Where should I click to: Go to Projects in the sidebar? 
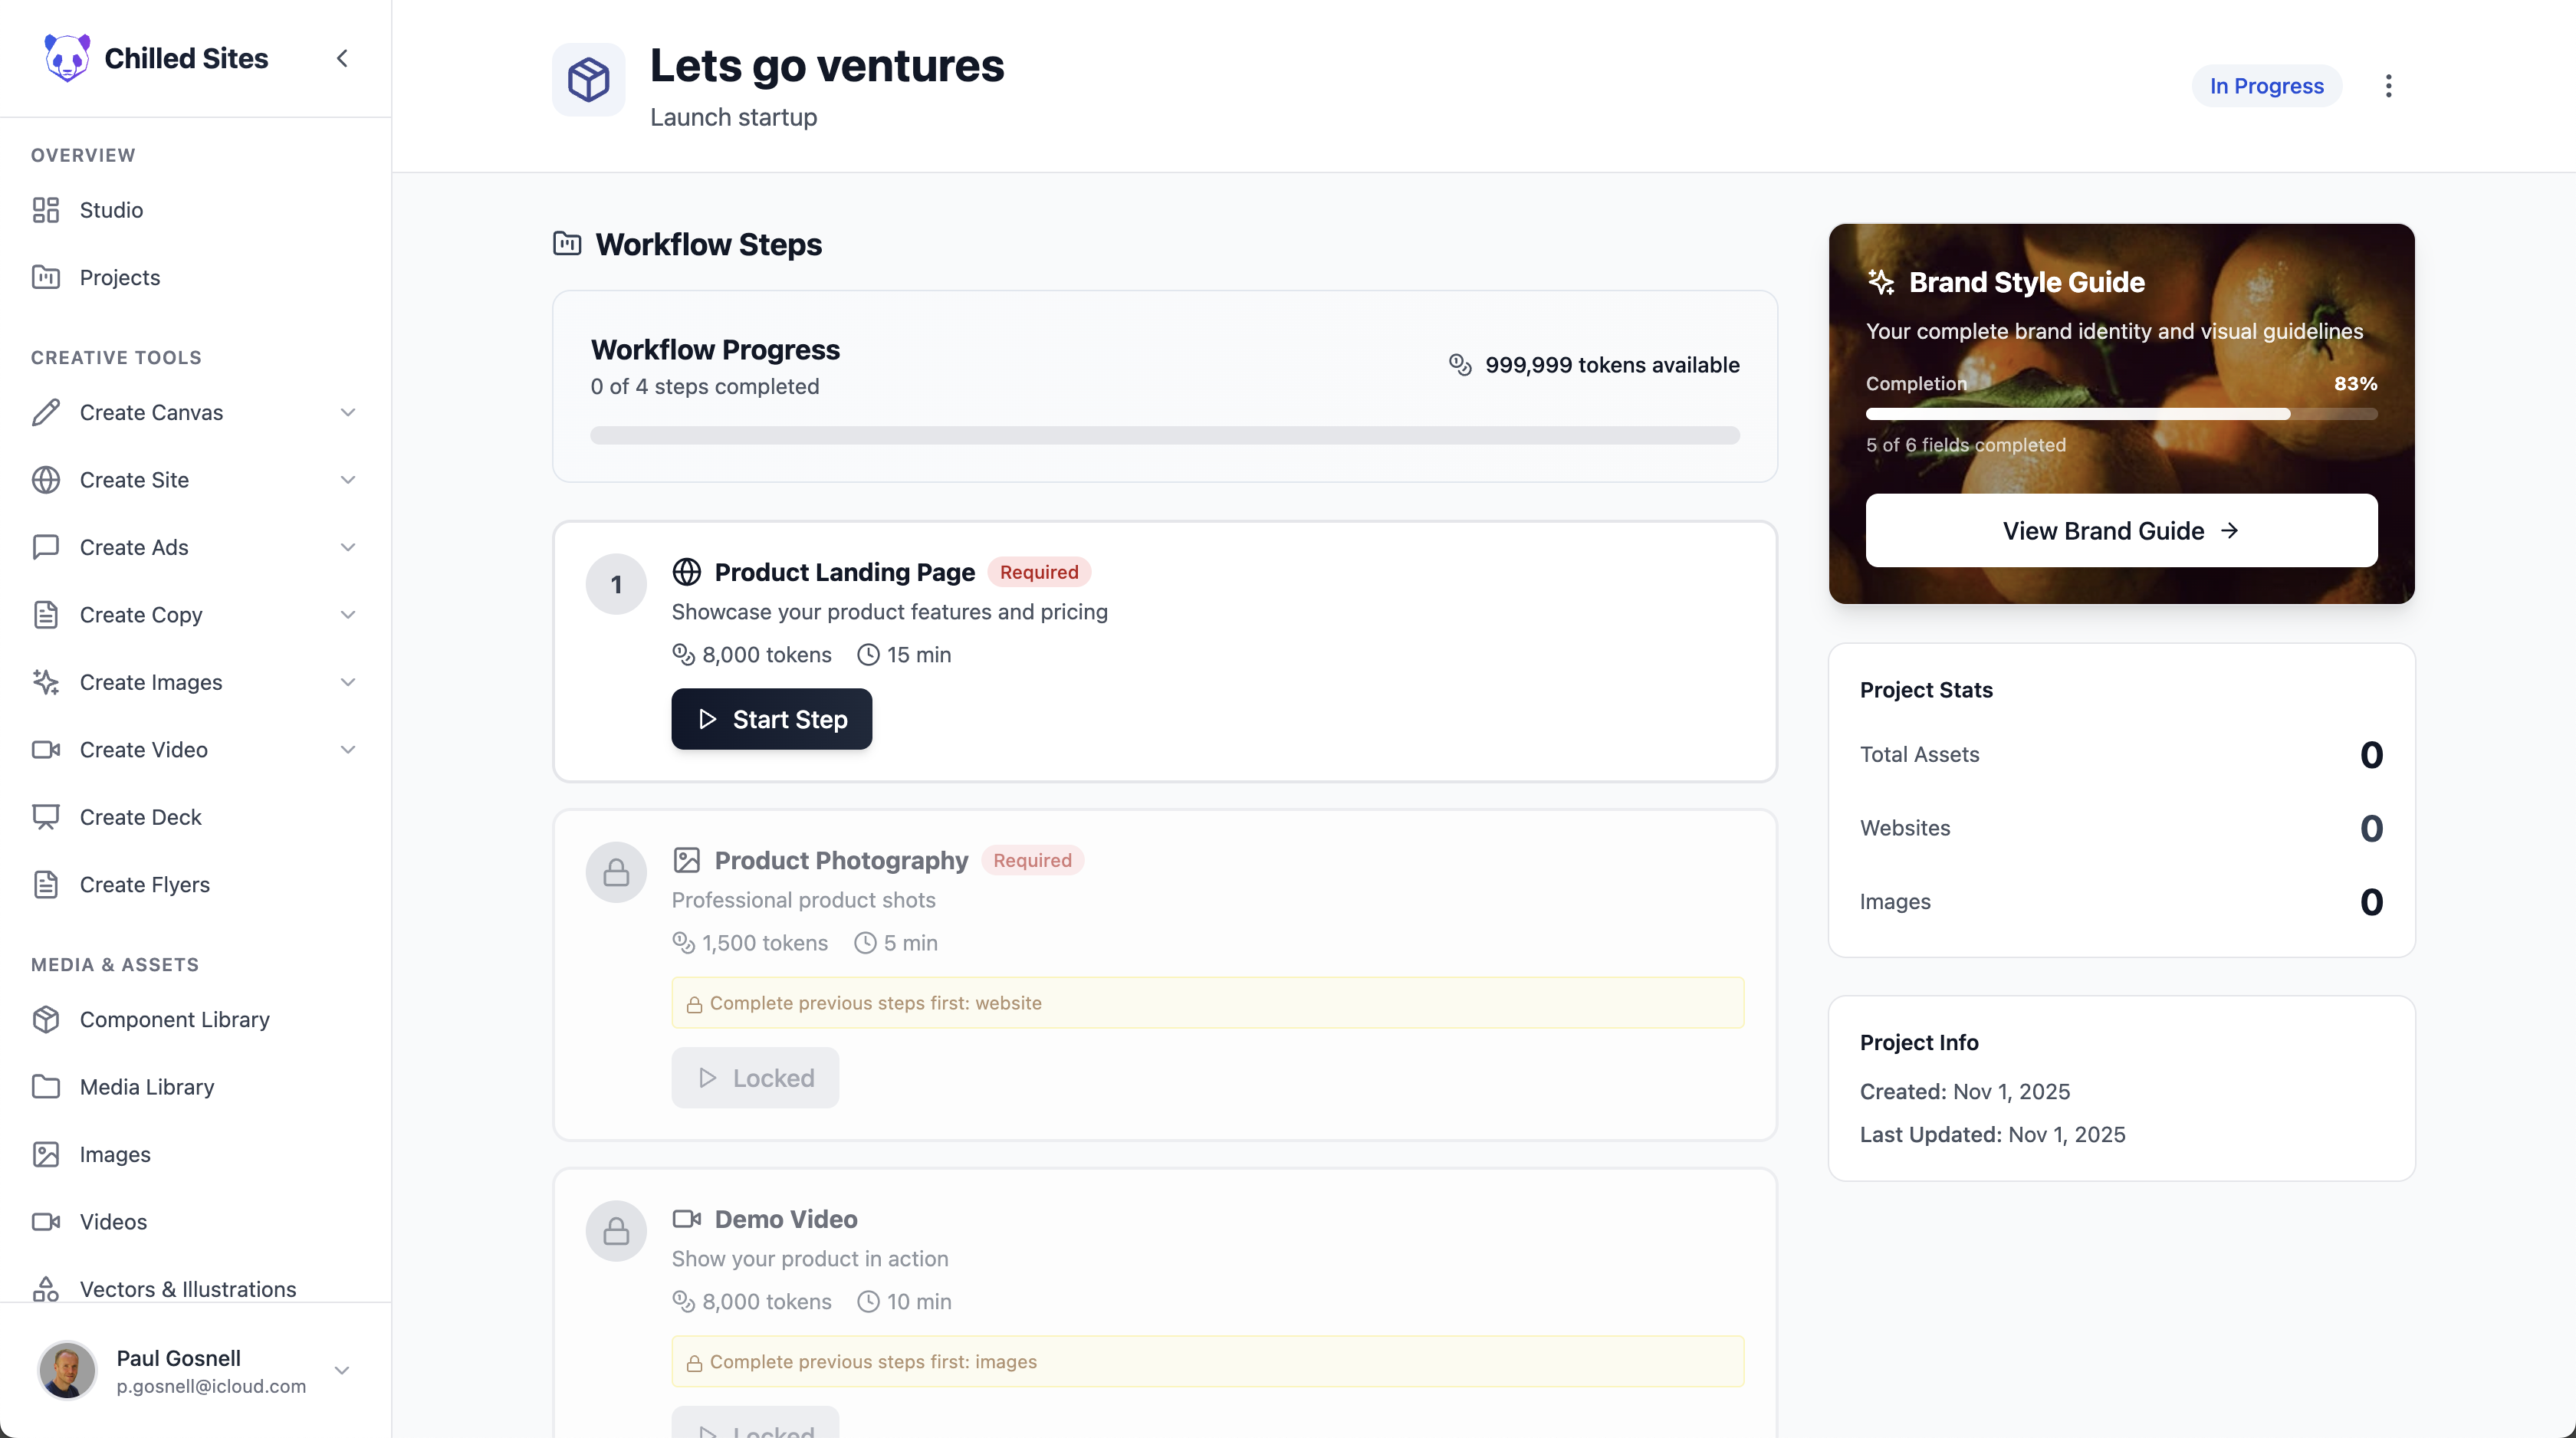point(119,277)
